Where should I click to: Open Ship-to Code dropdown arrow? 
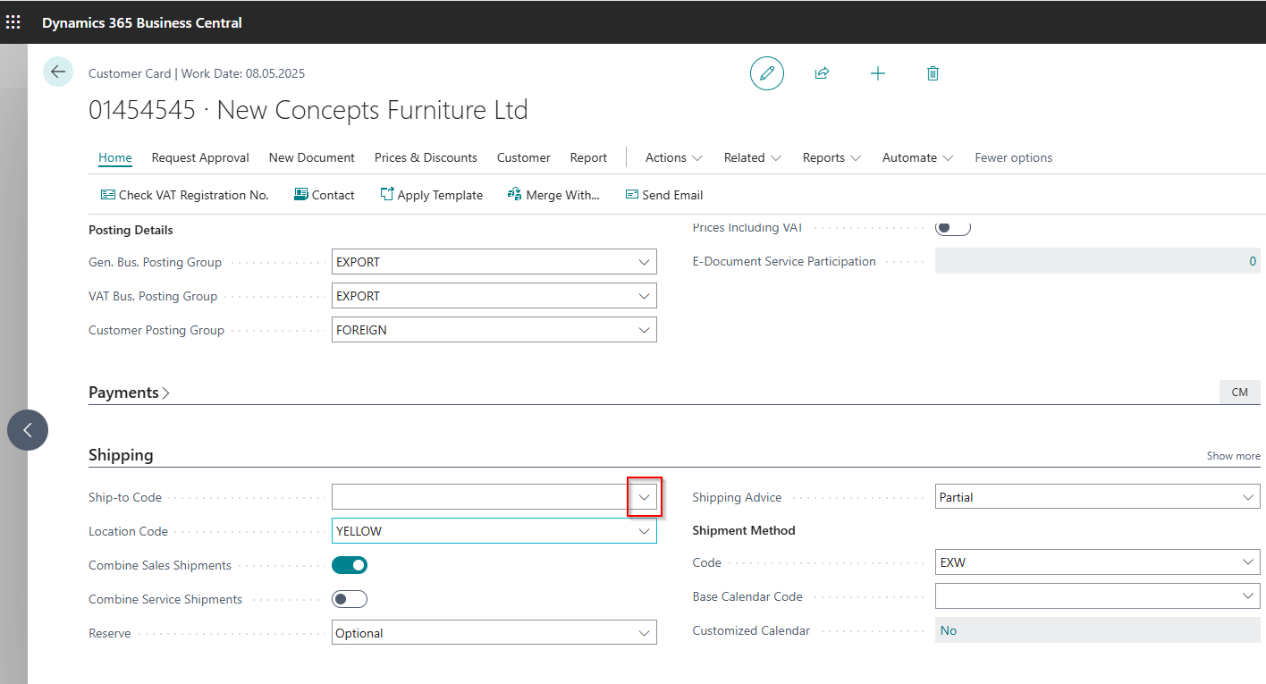[644, 497]
